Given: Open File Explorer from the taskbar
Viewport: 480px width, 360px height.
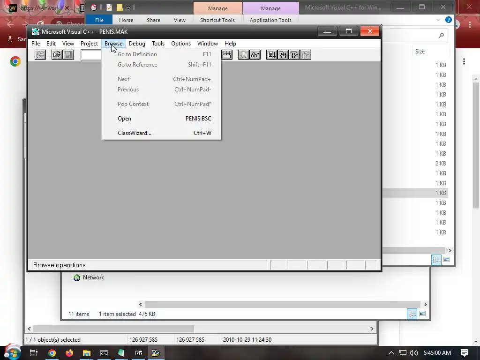Looking at the screenshot, I should click(87, 353).
